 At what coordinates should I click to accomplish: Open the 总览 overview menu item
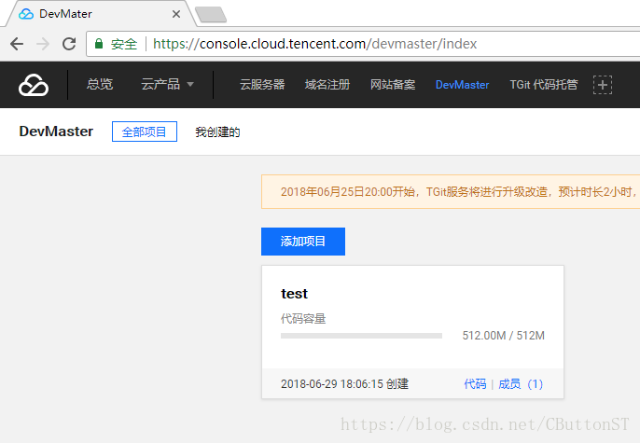point(100,85)
